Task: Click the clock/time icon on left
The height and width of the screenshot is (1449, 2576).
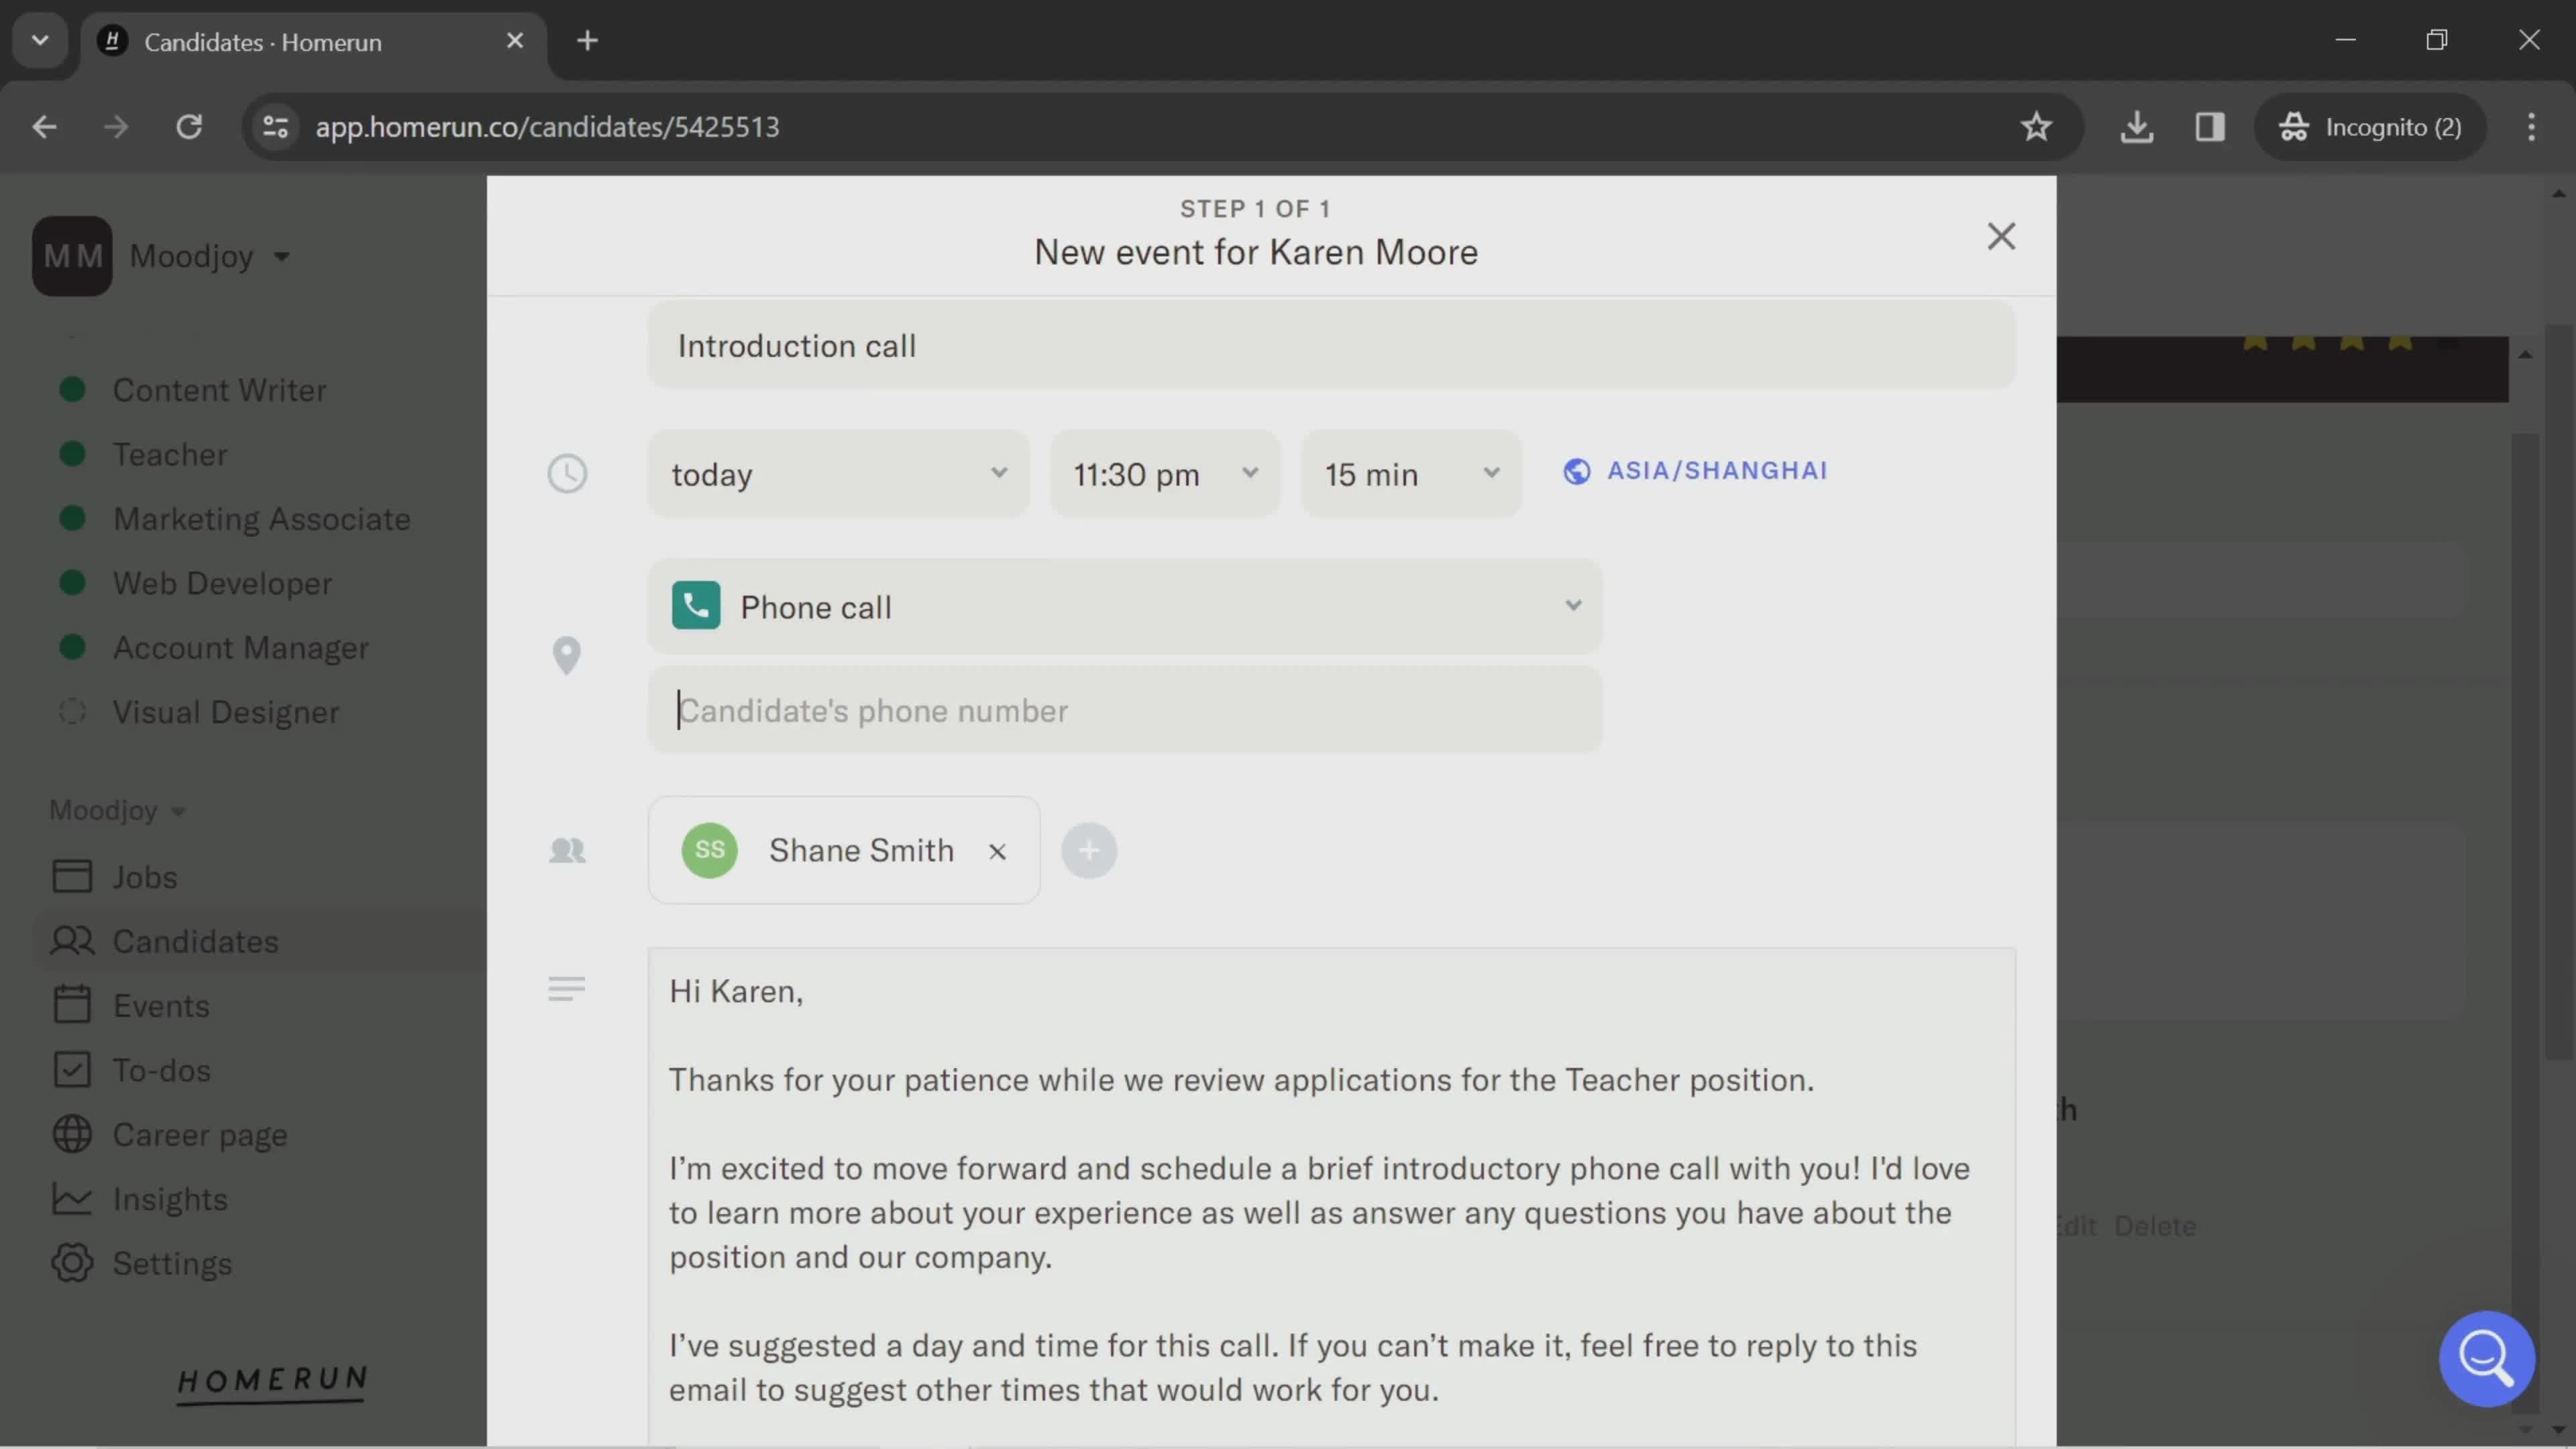Action: [566, 472]
